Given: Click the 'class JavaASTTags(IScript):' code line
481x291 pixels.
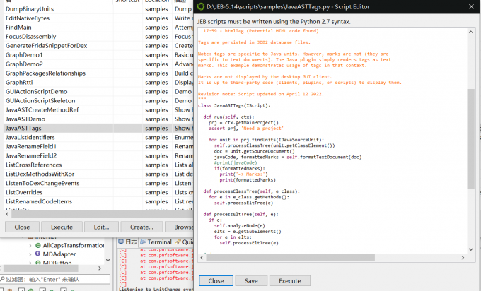Looking at the screenshot, I should 234,105.
